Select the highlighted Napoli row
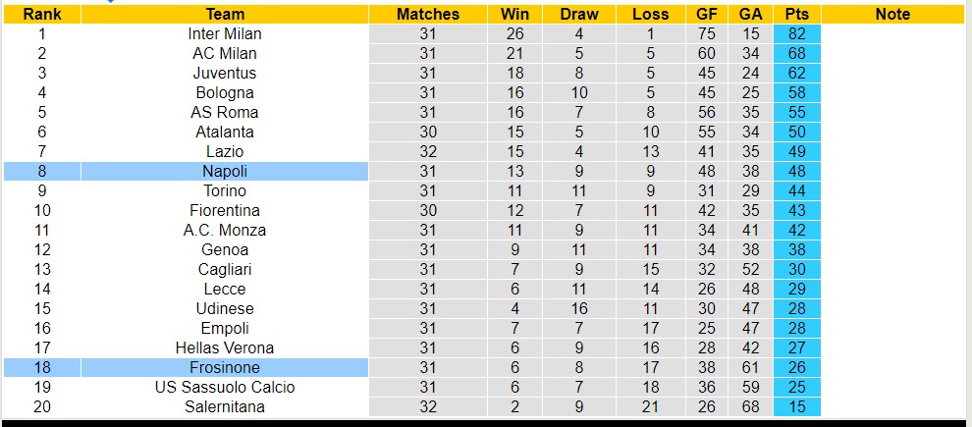 [225, 171]
